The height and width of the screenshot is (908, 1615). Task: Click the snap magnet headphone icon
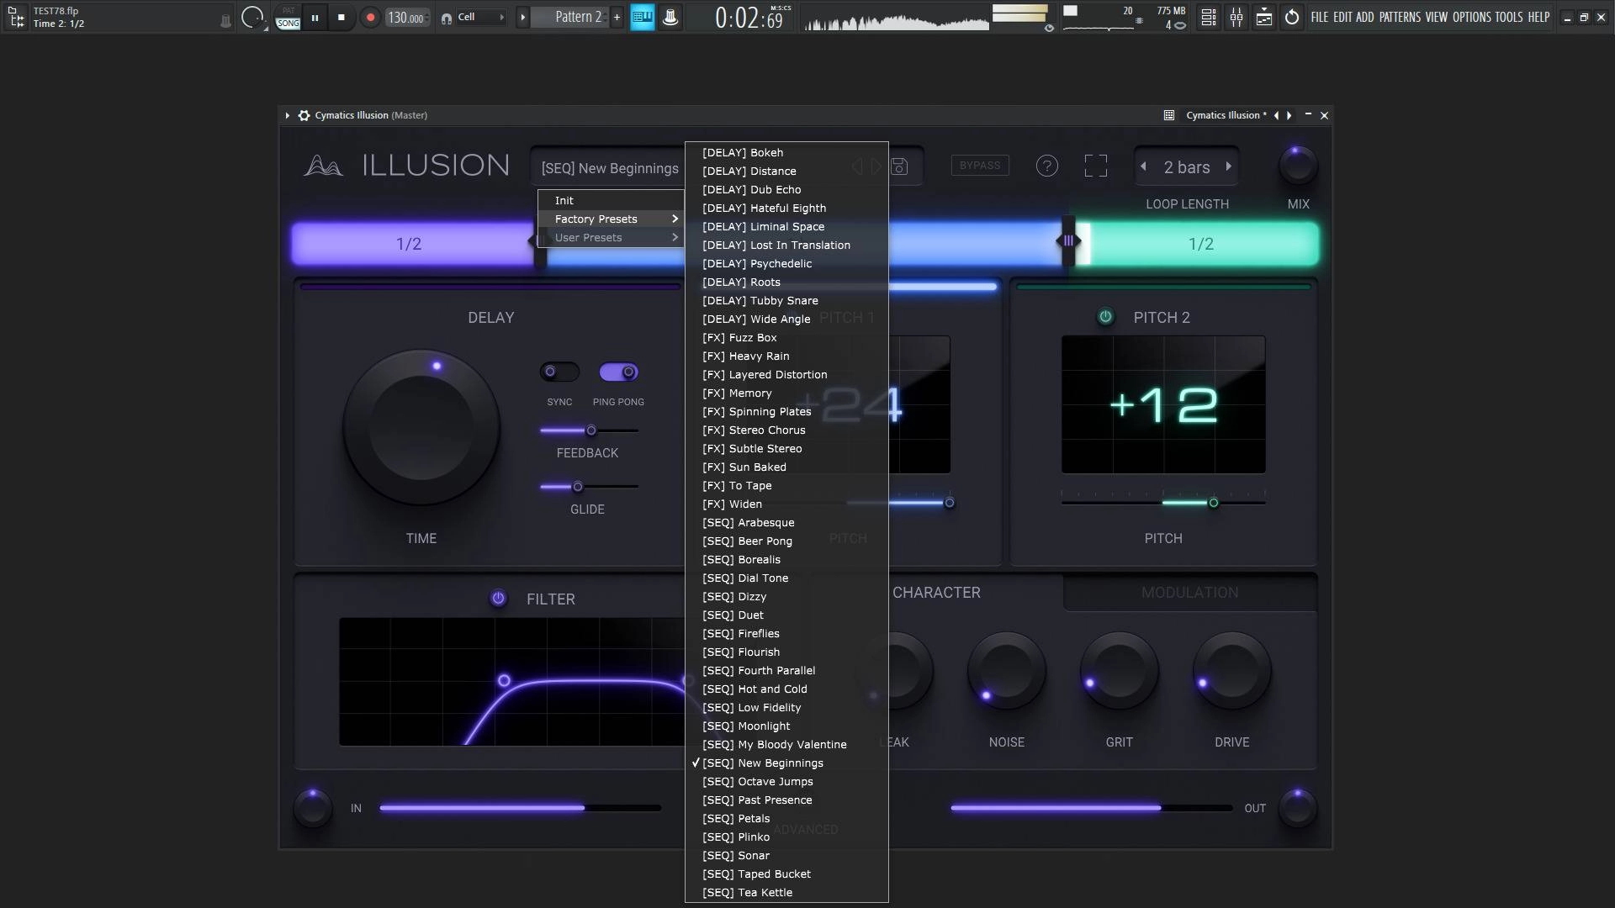446,18
